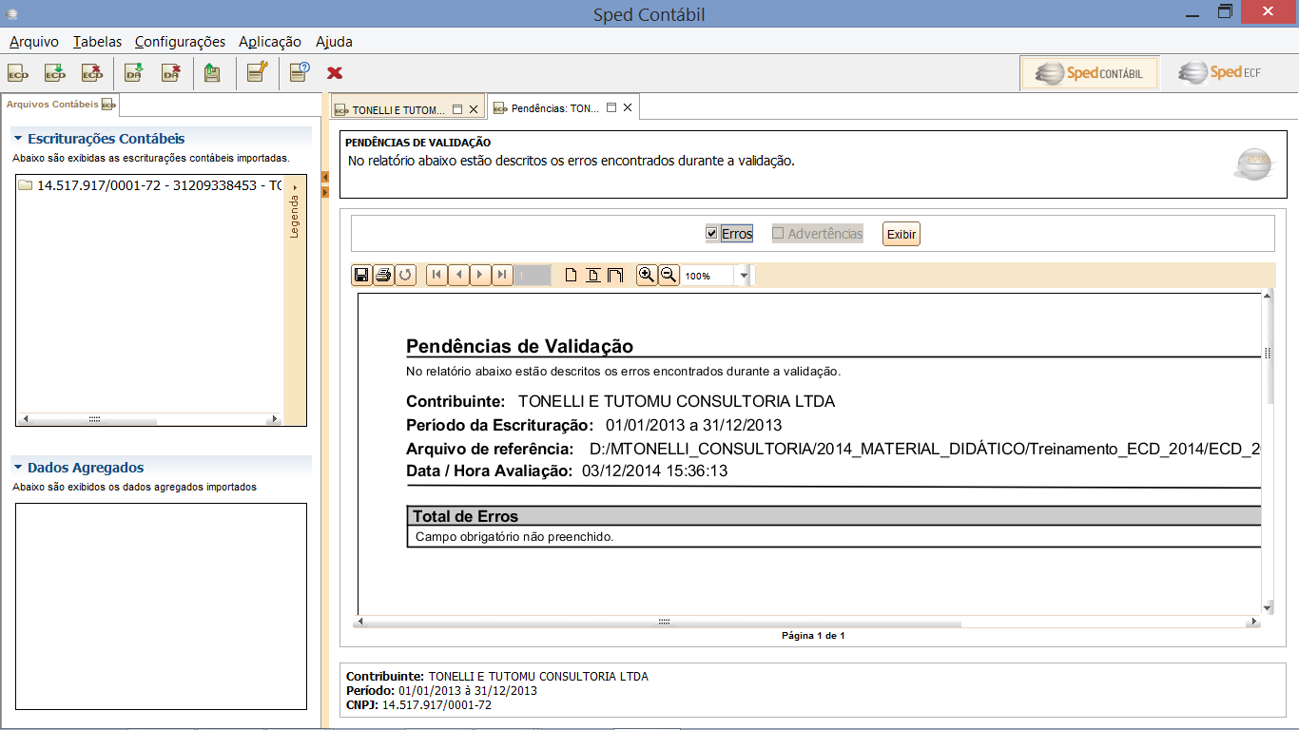The height and width of the screenshot is (730, 1299).
Task: Expand the Legenda side panel
Action: click(x=295, y=211)
